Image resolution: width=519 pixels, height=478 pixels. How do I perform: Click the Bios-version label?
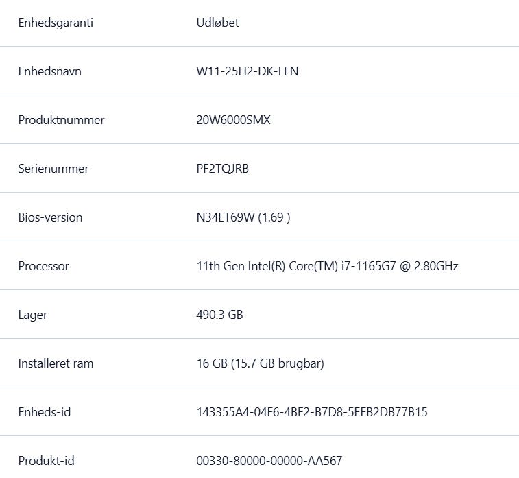(50, 217)
